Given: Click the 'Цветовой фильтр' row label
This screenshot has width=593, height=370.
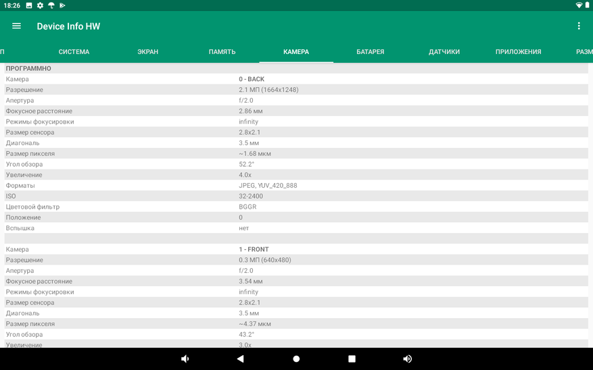Looking at the screenshot, I should click(32, 207).
